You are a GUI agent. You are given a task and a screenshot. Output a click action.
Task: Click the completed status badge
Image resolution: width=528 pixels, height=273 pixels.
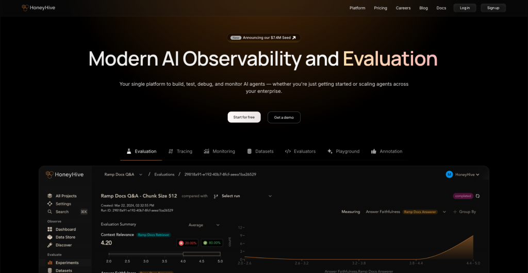(463, 196)
